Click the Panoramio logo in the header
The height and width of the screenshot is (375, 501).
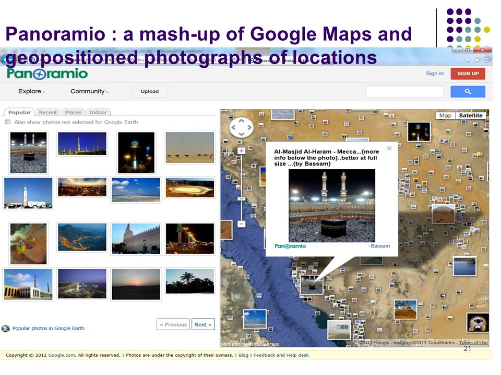point(47,73)
